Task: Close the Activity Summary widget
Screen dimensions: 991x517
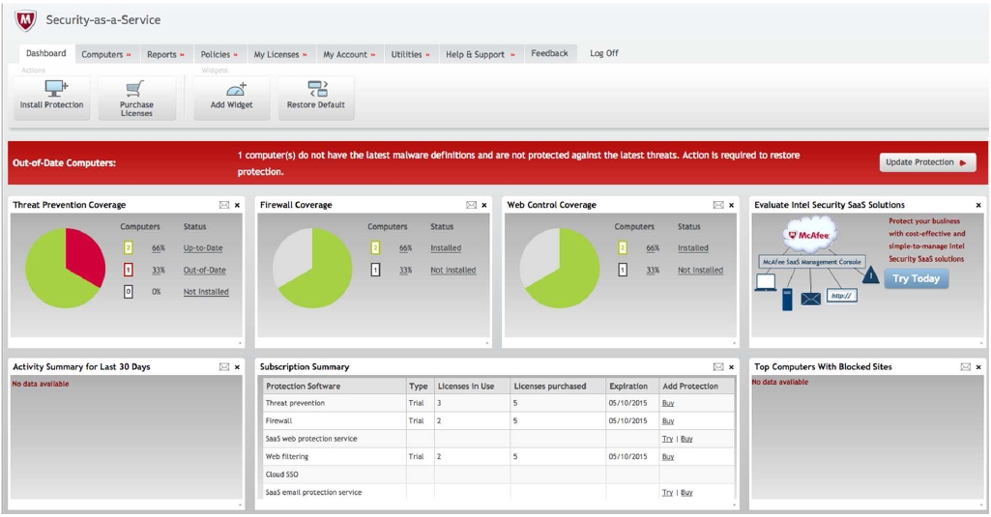Action: pos(238,366)
